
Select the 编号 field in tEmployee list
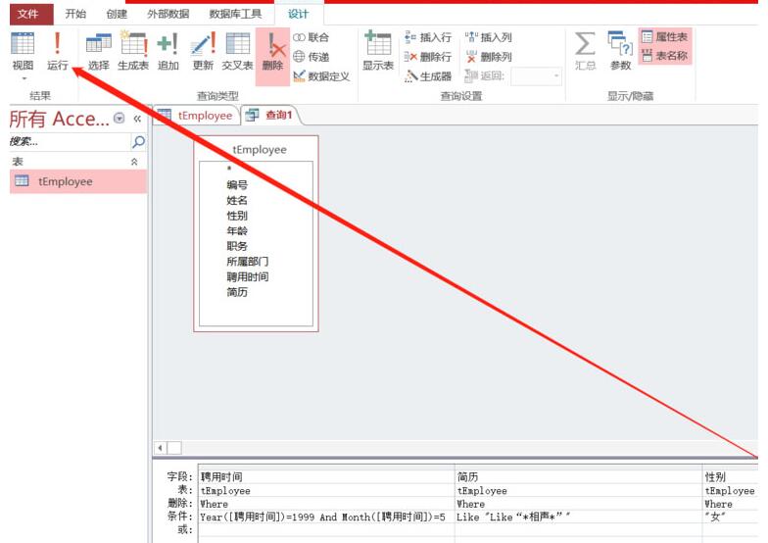point(237,184)
